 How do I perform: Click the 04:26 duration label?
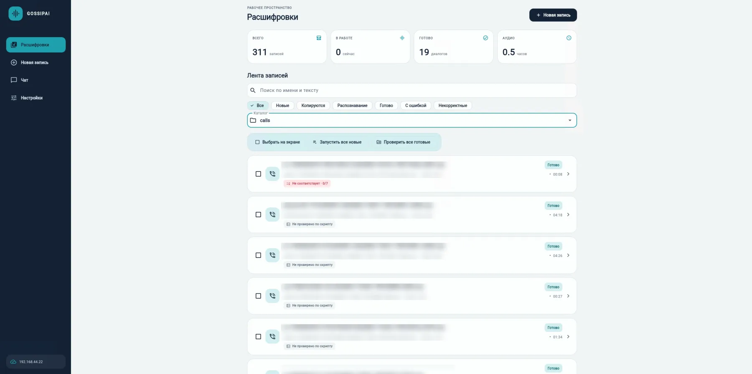558,256
